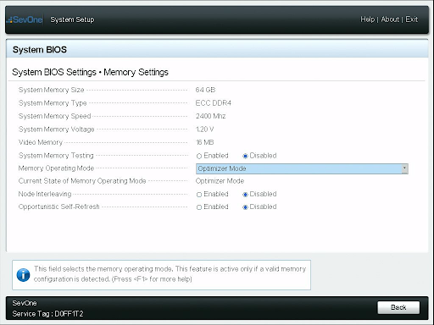434x325 pixels.
Task: Open the Help link
Action: pyautogui.click(x=367, y=19)
